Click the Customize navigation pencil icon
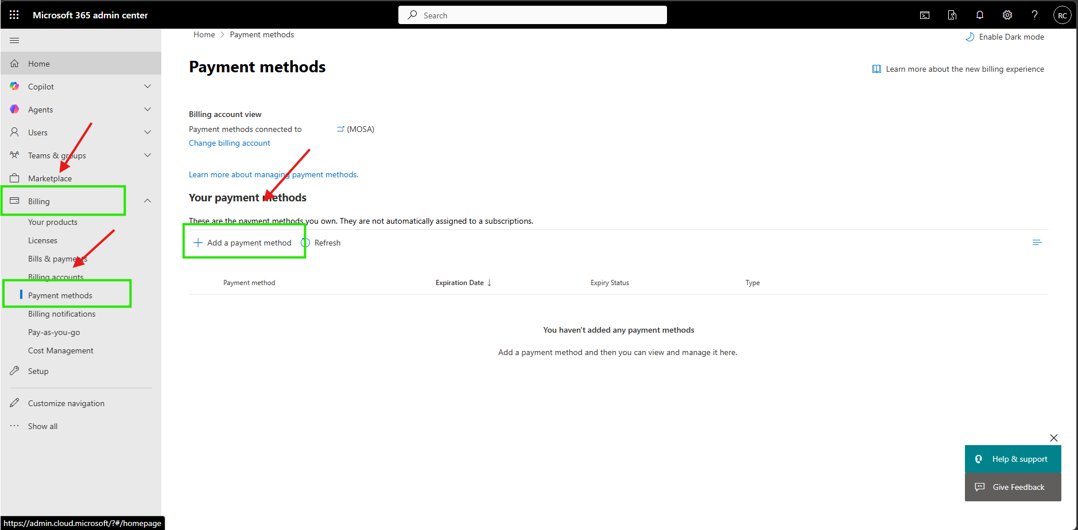The image size is (1078, 530). 14,403
